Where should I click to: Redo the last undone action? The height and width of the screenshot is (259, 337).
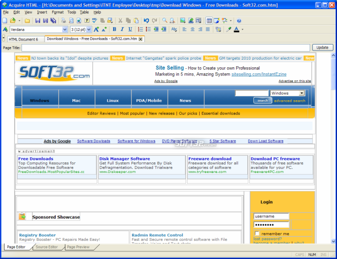[x=155, y=21]
